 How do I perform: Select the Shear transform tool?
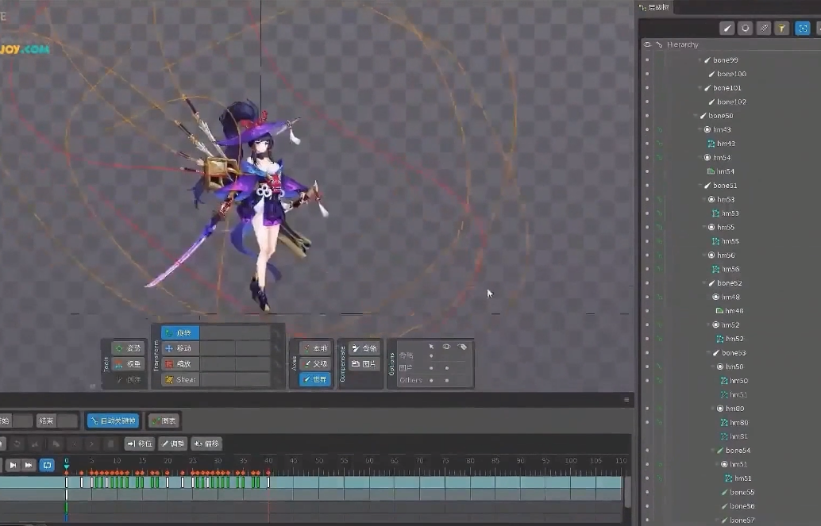[x=180, y=380]
